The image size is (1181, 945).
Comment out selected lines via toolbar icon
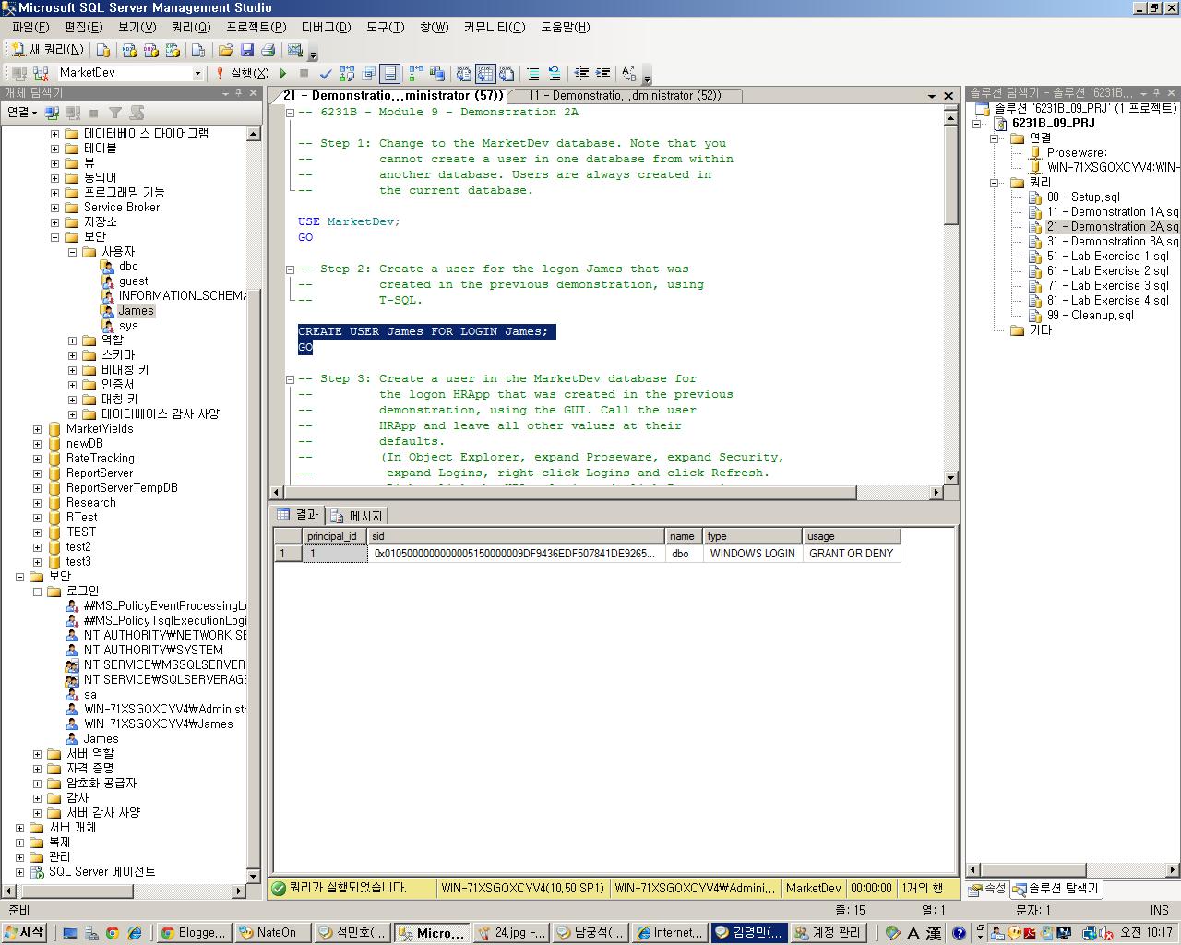531,74
